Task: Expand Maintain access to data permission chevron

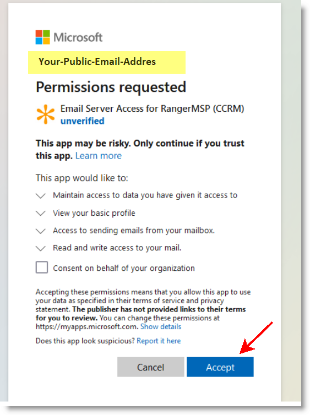Action: click(x=41, y=195)
